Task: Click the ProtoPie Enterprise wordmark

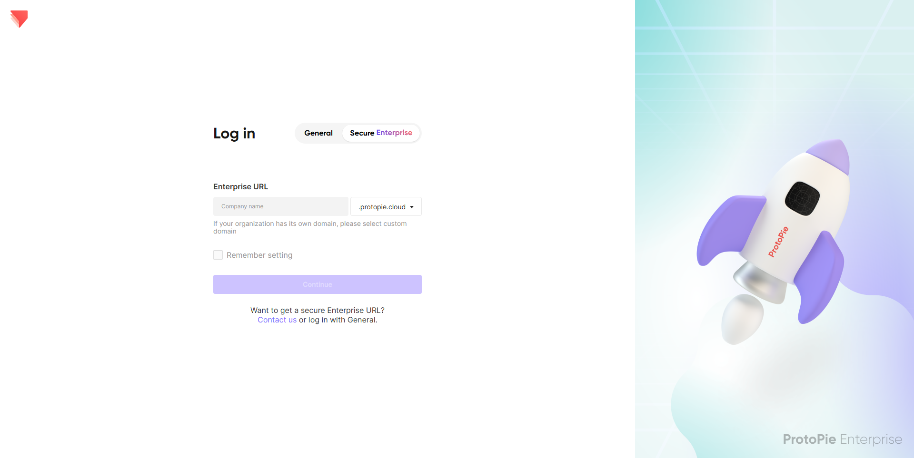Action: 842,439
